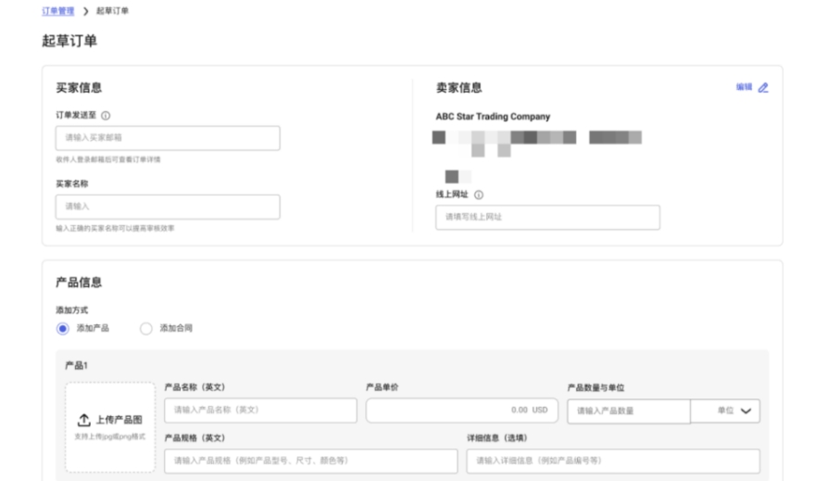
Task: Click the 产品规格（英文）input field
Action: coord(311,461)
